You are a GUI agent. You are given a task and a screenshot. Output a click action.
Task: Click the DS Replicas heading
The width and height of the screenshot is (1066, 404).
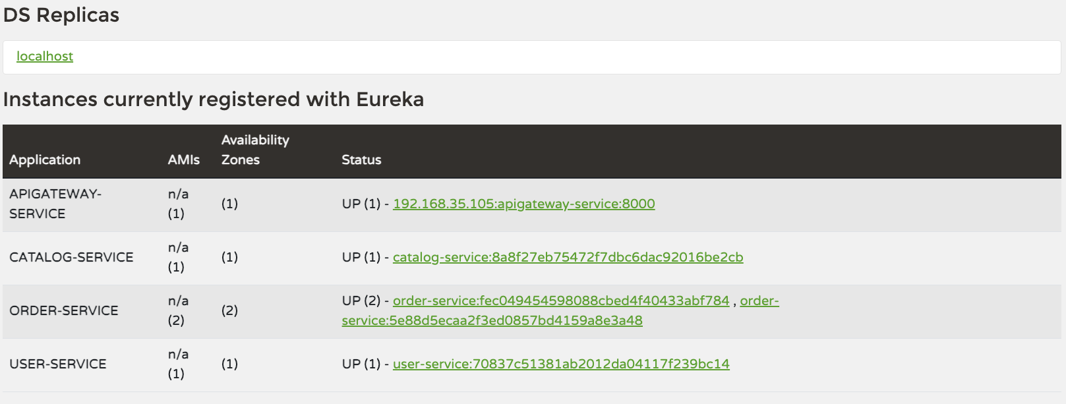61,15
